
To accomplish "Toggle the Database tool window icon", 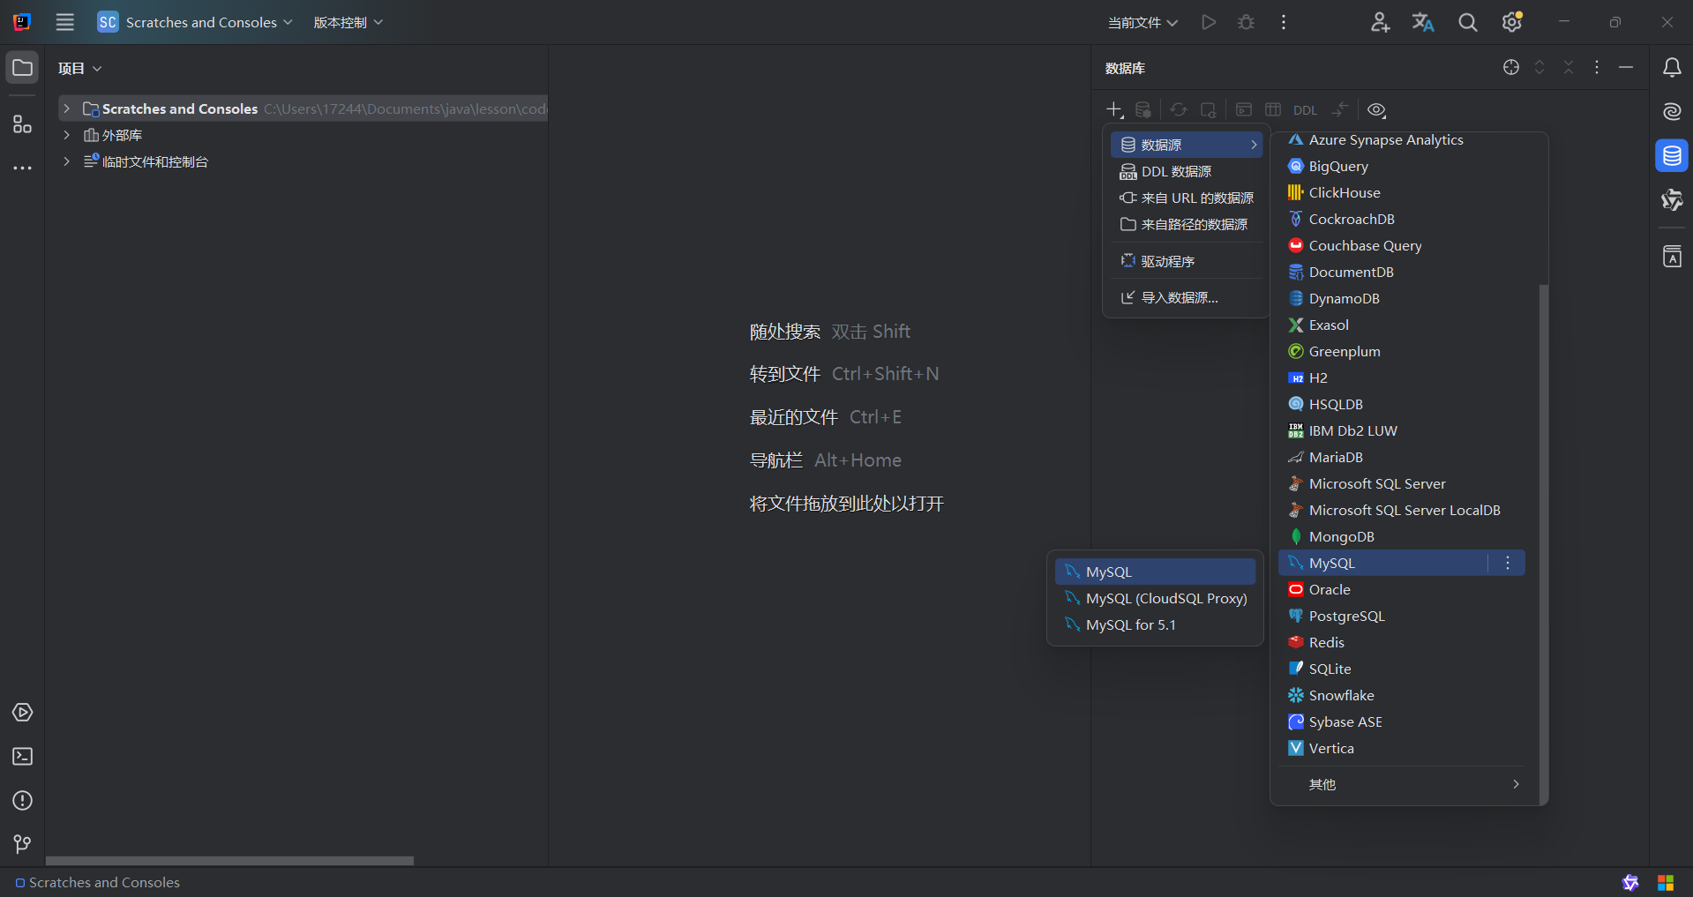I will (x=1672, y=156).
